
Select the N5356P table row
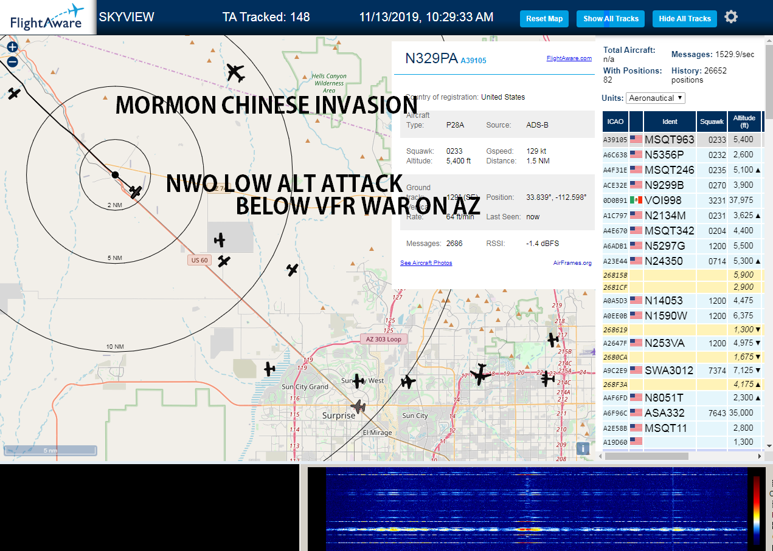coord(682,155)
